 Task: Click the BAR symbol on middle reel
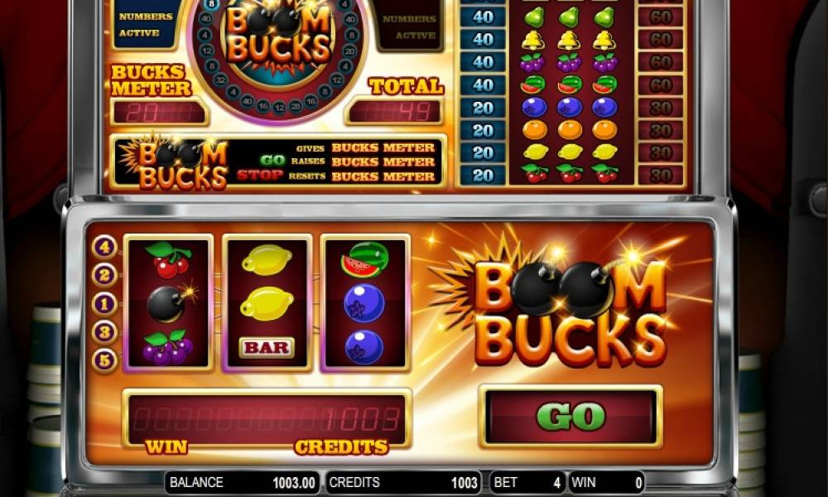point(267,348)
